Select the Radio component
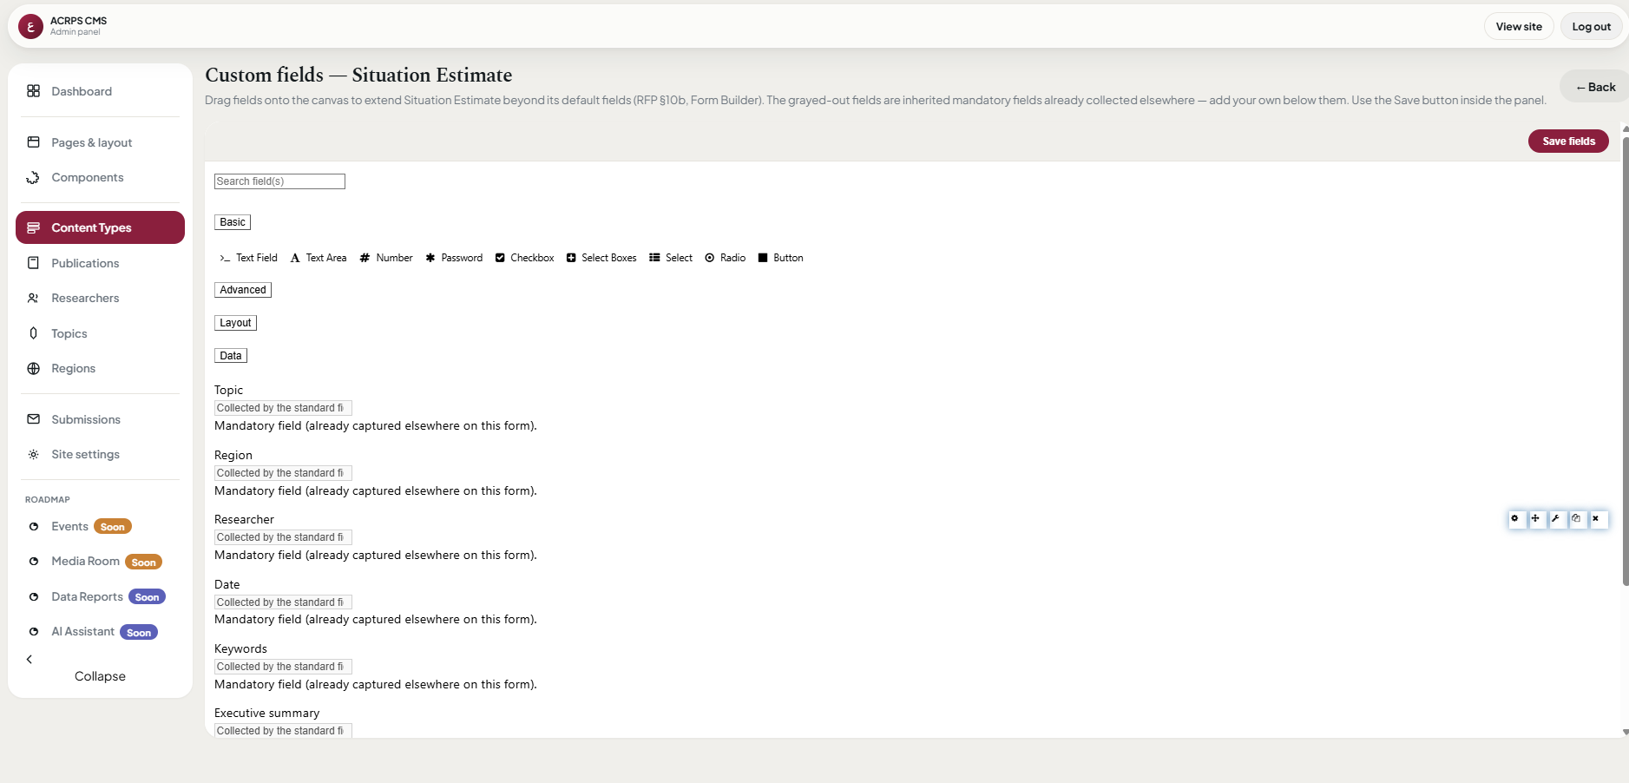This screenshot has width=1629, height=783. pyautogui.click(x=726, y=258)
